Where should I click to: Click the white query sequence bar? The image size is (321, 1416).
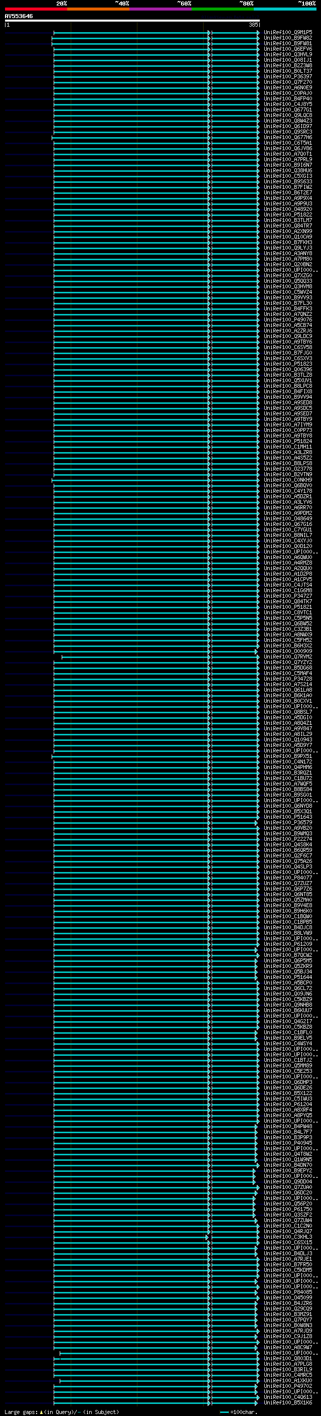[x=132, y=20]
